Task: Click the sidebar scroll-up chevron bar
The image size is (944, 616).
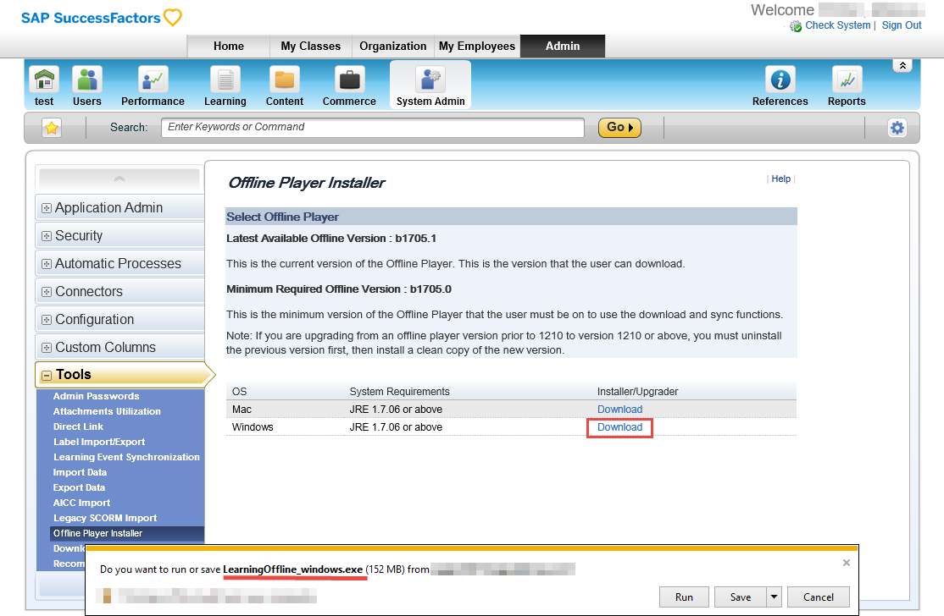Action: 119,179
